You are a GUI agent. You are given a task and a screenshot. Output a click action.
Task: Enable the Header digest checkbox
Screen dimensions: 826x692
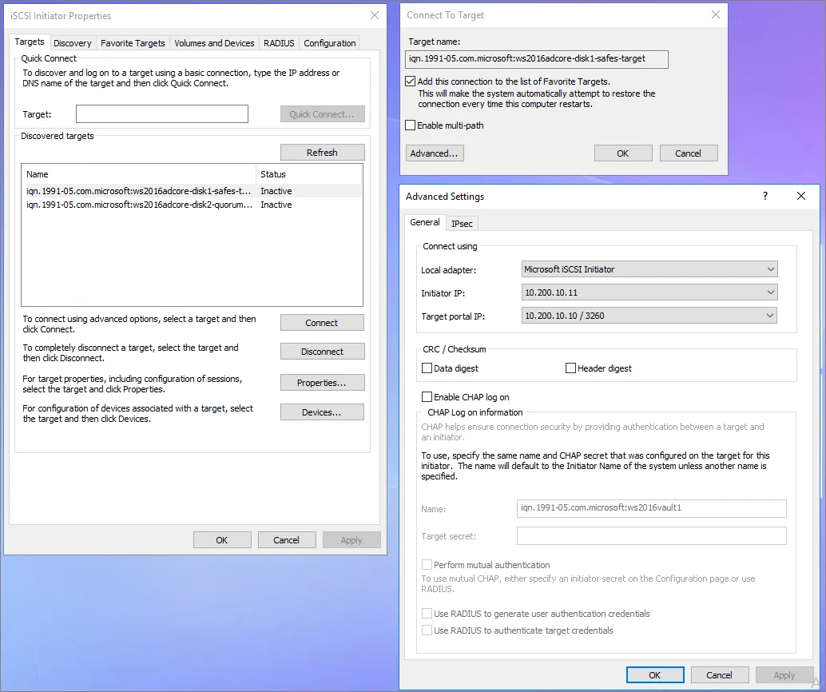(x=570, y=368)
